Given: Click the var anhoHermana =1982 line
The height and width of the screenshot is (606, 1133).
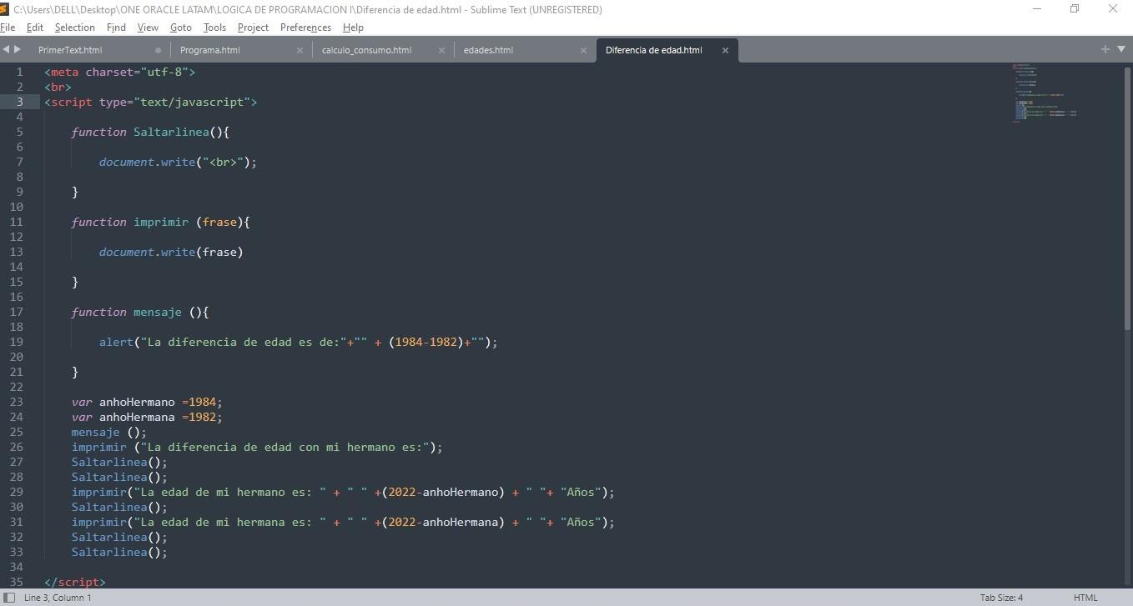Looking at the screenshot, I should coord(147,417).
